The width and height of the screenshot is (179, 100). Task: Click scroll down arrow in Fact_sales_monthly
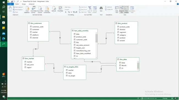[x=96, y=58]
